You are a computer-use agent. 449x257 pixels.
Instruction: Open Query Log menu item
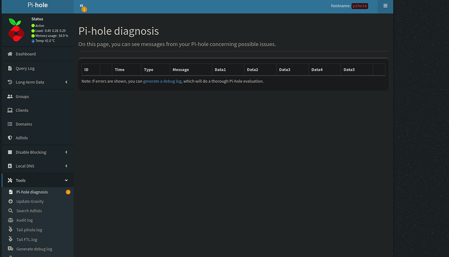click(37, 68)
